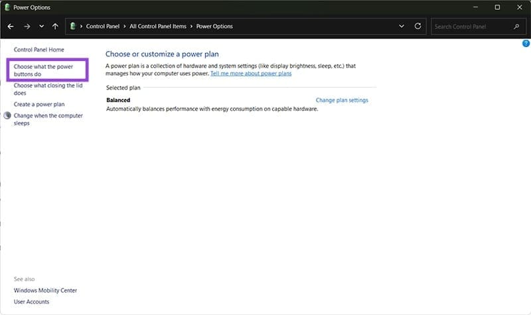This screenshot has width=531, height=315.
Task: Minimize the Power Options window
Action: pos(475,7)
